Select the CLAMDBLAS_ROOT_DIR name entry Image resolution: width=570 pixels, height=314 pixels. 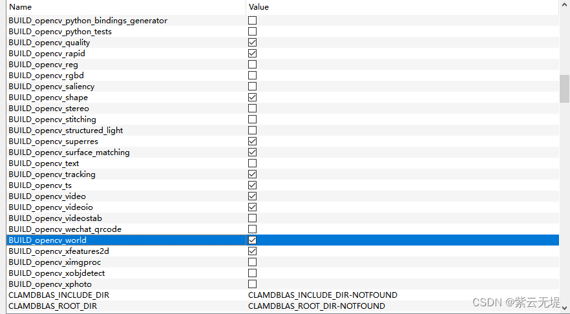[53, 306]
